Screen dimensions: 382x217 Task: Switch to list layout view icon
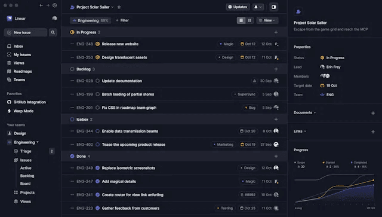241,20
